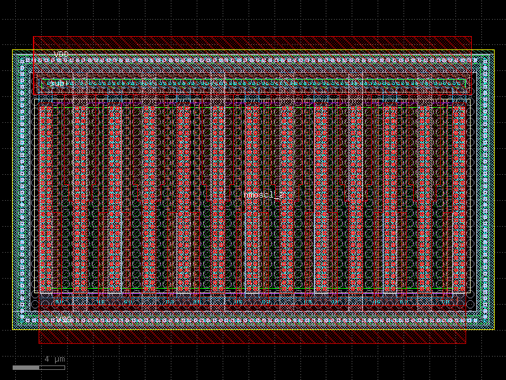Select the cyan guard ring on the left edge
This screenshot has width=506, height=380.
(x=21, y=190)
